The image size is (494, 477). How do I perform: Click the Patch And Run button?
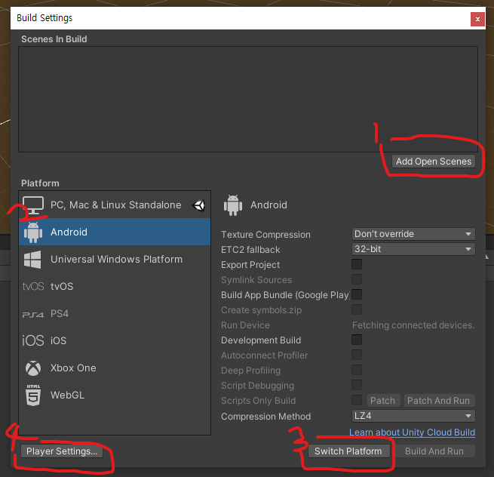[x=438, y=400]
